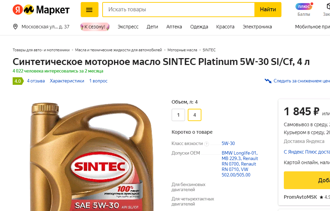Click the Найти search button

268,10
